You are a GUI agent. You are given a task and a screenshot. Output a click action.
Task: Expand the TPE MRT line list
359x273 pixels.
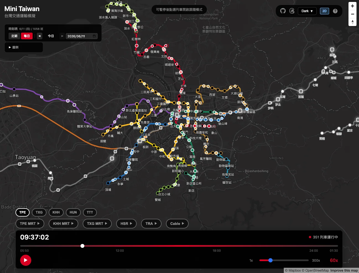coord(30,223)
